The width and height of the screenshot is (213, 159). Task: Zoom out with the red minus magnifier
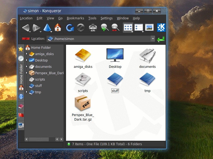click(x=115, y=28)
